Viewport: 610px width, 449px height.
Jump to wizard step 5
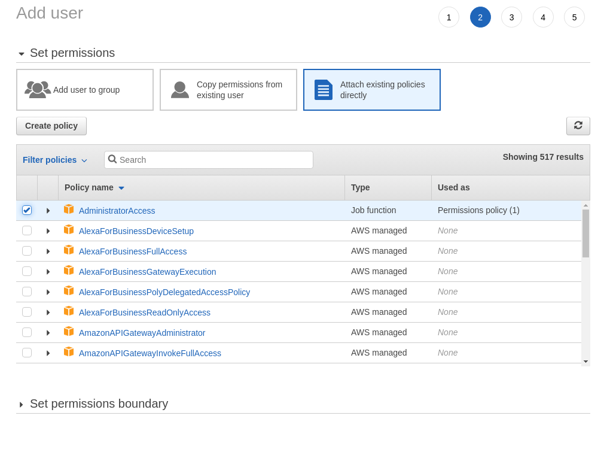click(x=574, y=17)
